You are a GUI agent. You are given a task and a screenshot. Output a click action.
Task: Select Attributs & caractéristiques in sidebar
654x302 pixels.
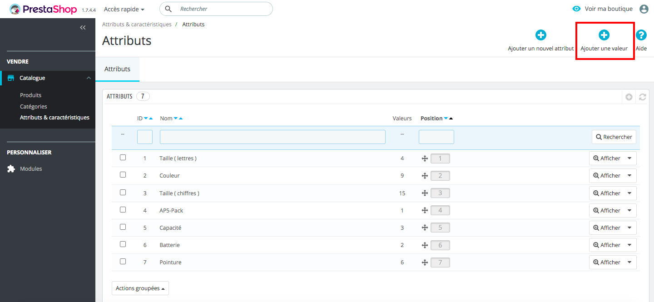coord(54,117)
